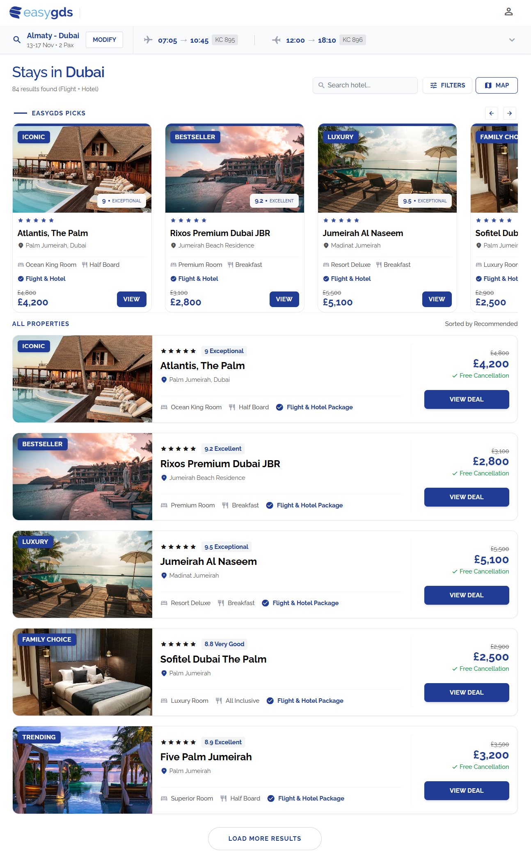This screenshot has height=858, width=531.
Task: Open the user account icon
Action: coord(509,12)
